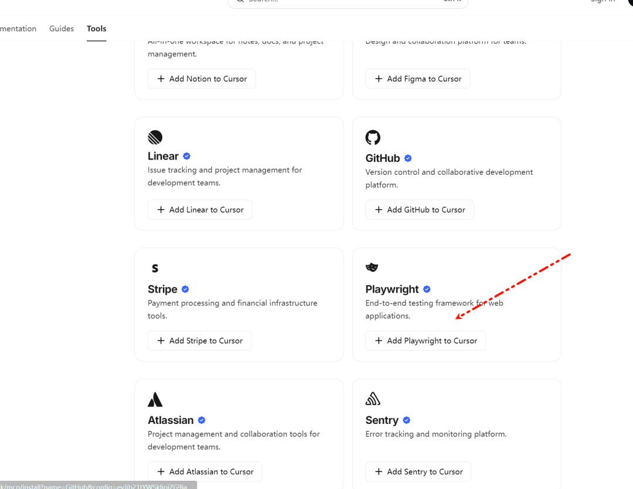Click the Playwright masks logo

(x=372, y=267)
